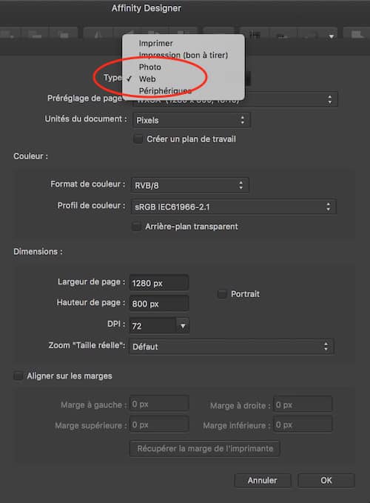370x503 pixels.
Task: Open Unités du document Pixels dropdown
Action: [191, 120]
